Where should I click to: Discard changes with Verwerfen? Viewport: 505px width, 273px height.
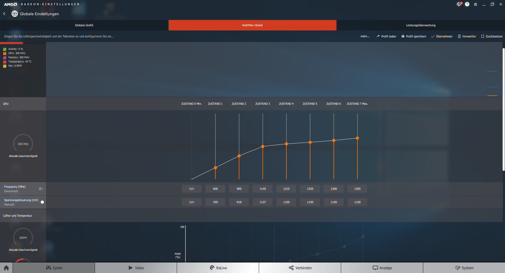click(x=467, y=36)
